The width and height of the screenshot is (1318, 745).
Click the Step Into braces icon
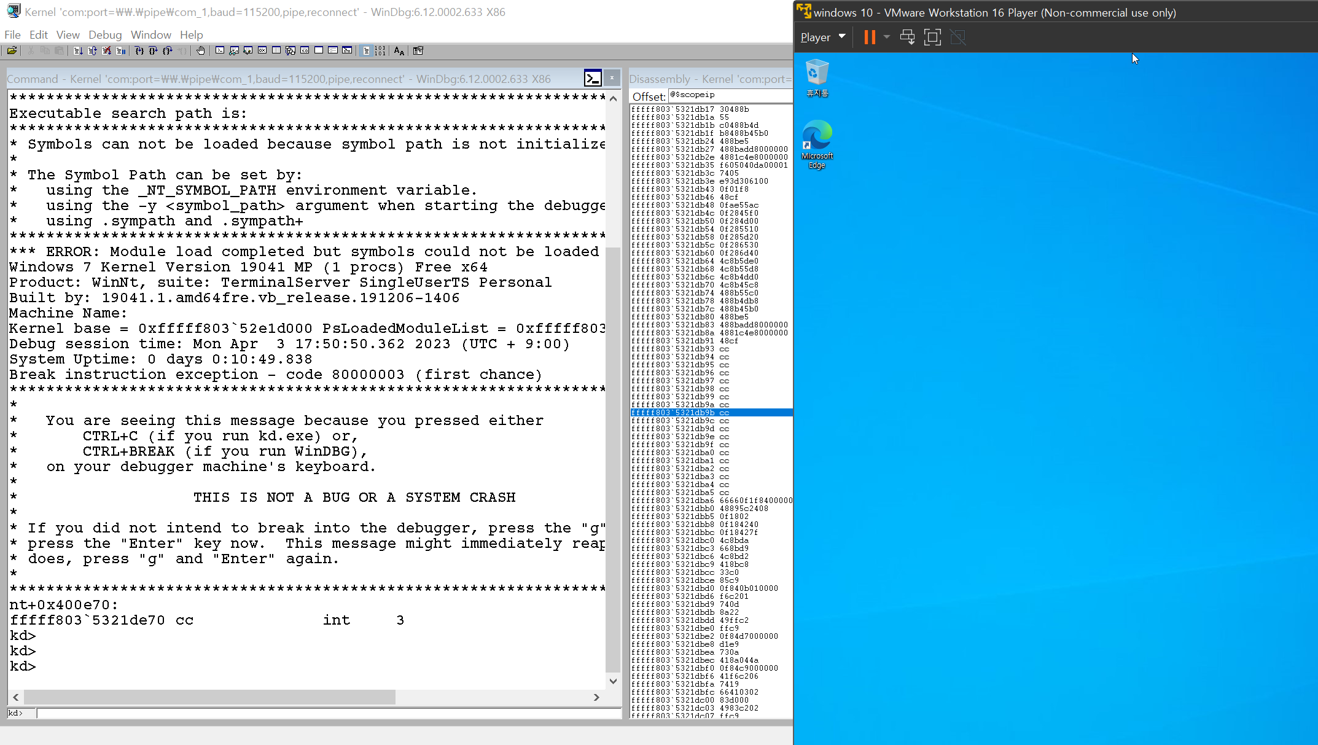139,51
